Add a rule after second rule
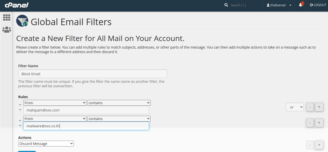The width and height of the screenshot is (328, 152). pos(319,123)
